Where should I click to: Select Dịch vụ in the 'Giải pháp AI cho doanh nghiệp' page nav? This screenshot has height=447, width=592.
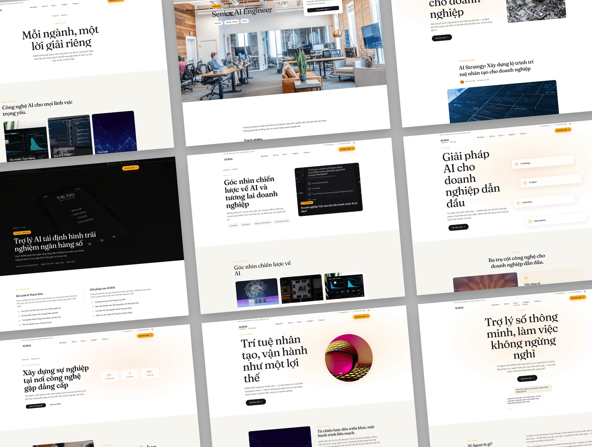pos(492,136)
